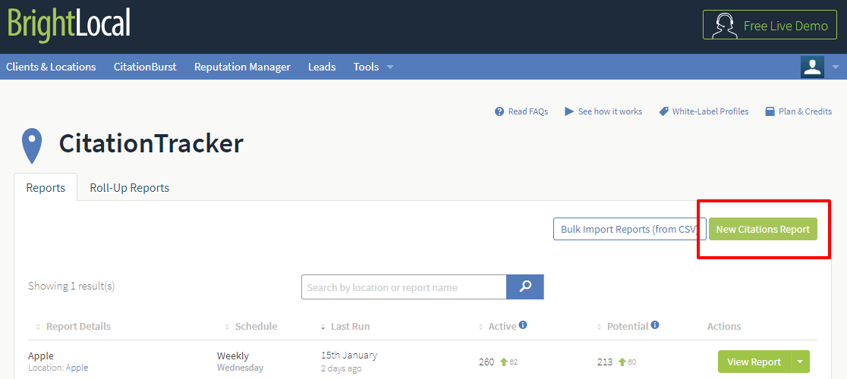This screenshot has width=847, height=379.
Task: Open Clients & Locations menu
Action: tap(51, 67)
